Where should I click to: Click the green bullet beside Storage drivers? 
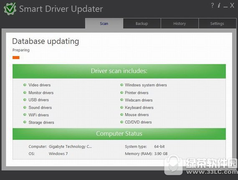click(25, 122)
